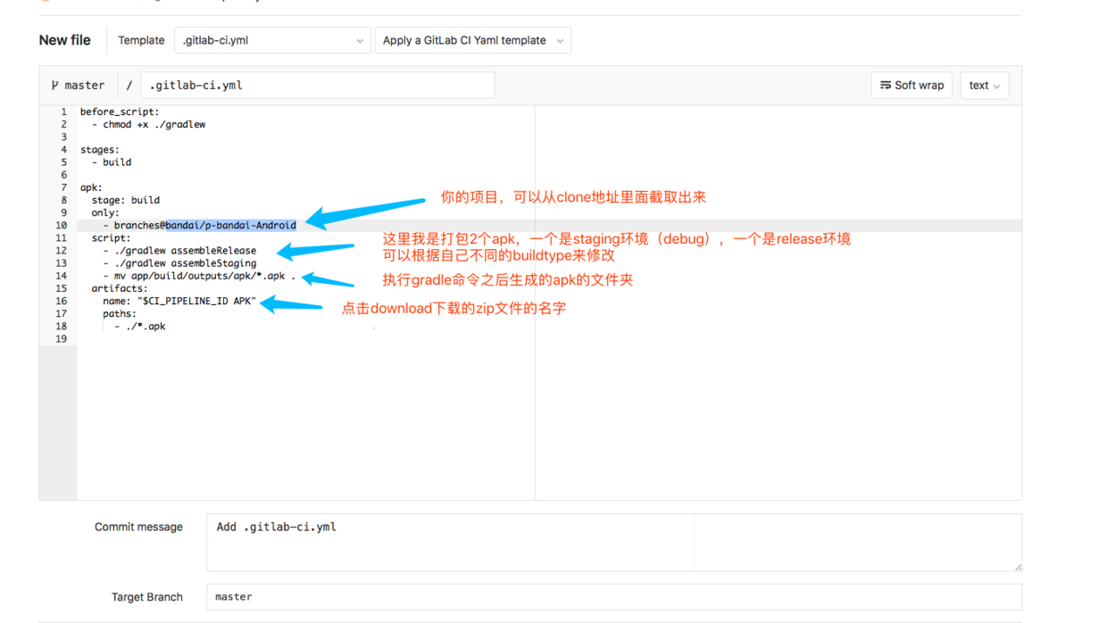Click the branch icon beside master
The image size is (1107, 623).
(54, 85)
